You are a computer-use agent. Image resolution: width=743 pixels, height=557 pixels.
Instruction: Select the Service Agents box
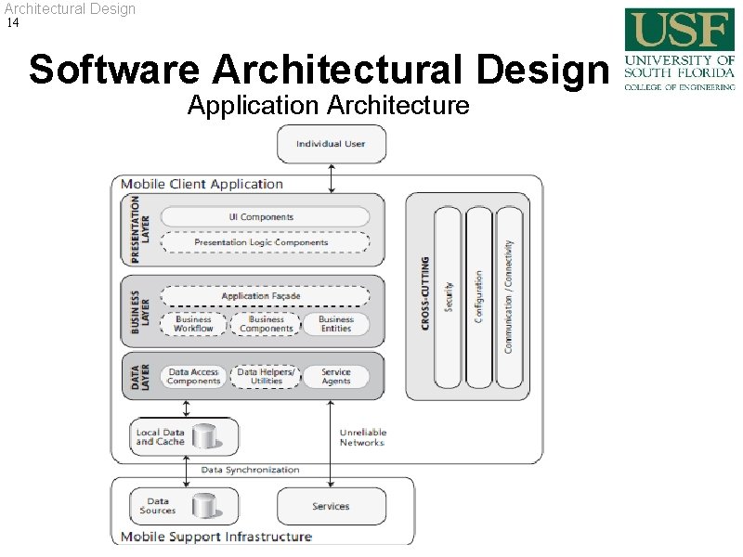(x=336, y=377)
